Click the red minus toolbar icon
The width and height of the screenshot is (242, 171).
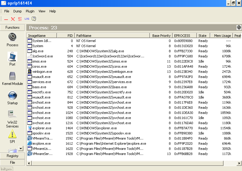tap(6, 19)
